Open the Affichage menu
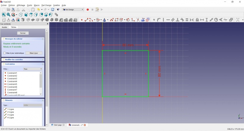Image resolution: width=244 pixels, height=131 pixels. tap(21, 5)
